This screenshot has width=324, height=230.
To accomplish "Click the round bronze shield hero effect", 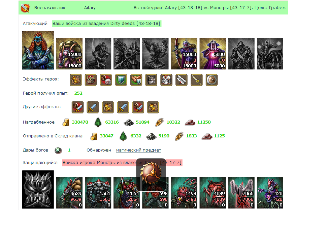I will tap(212, 80).
